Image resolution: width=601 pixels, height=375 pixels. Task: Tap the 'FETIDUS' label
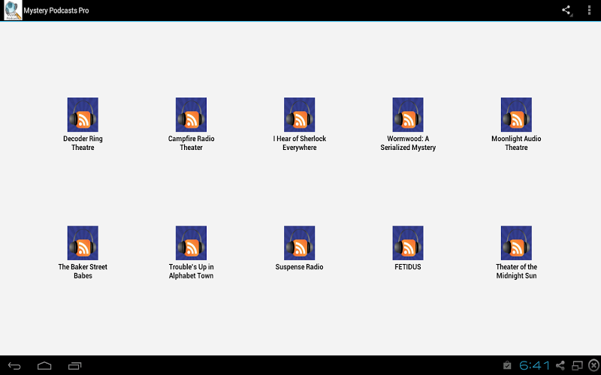pos(408,267)
